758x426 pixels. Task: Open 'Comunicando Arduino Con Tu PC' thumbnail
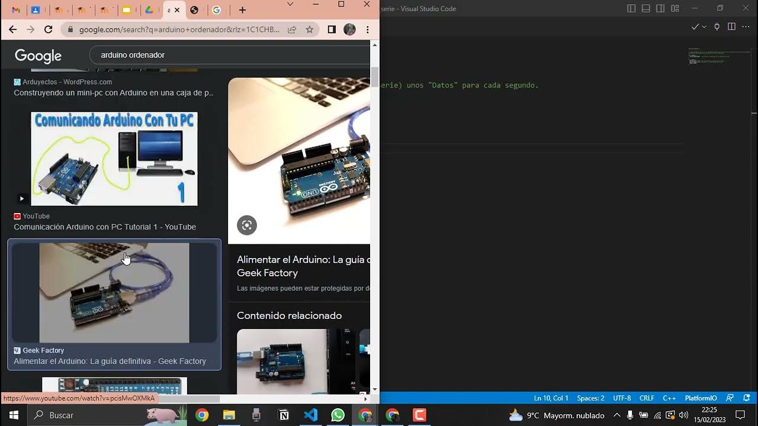click(x=114, y=159)
